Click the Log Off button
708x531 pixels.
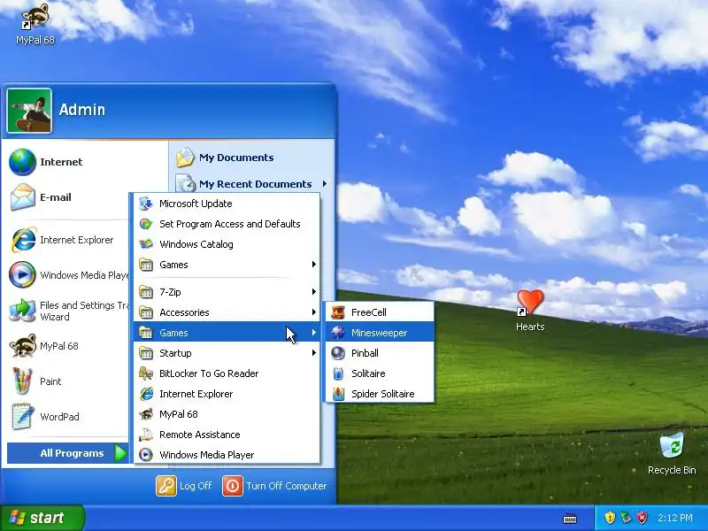tap(184, 486)
